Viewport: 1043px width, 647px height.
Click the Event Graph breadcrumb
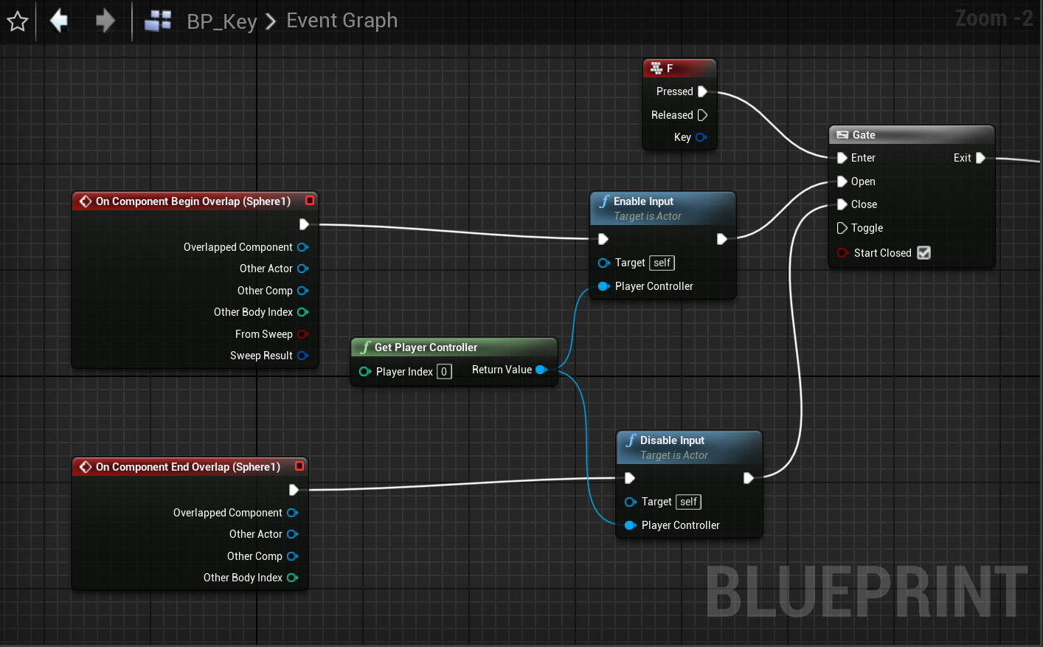(x=342, y=21)
